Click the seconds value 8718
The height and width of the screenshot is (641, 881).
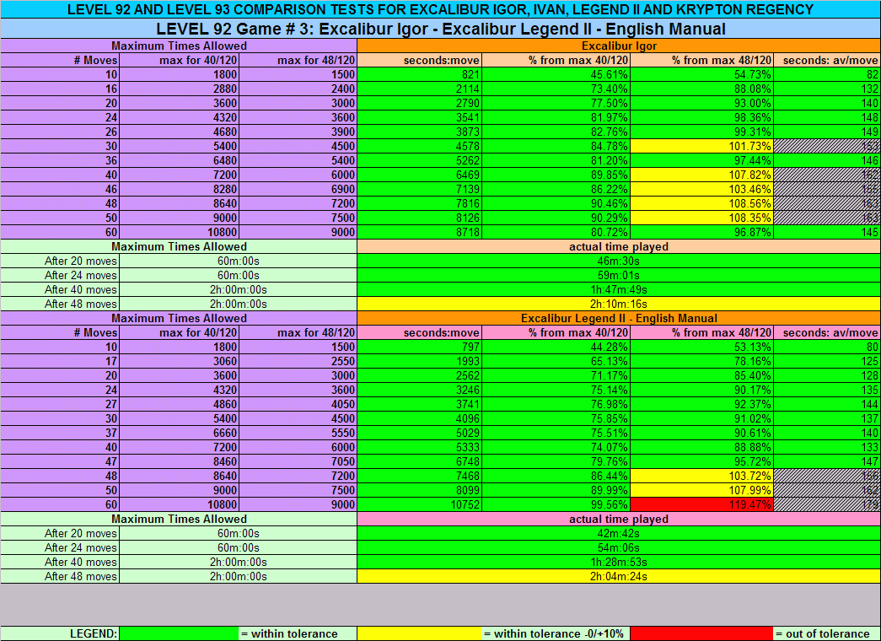coord(419,232)
